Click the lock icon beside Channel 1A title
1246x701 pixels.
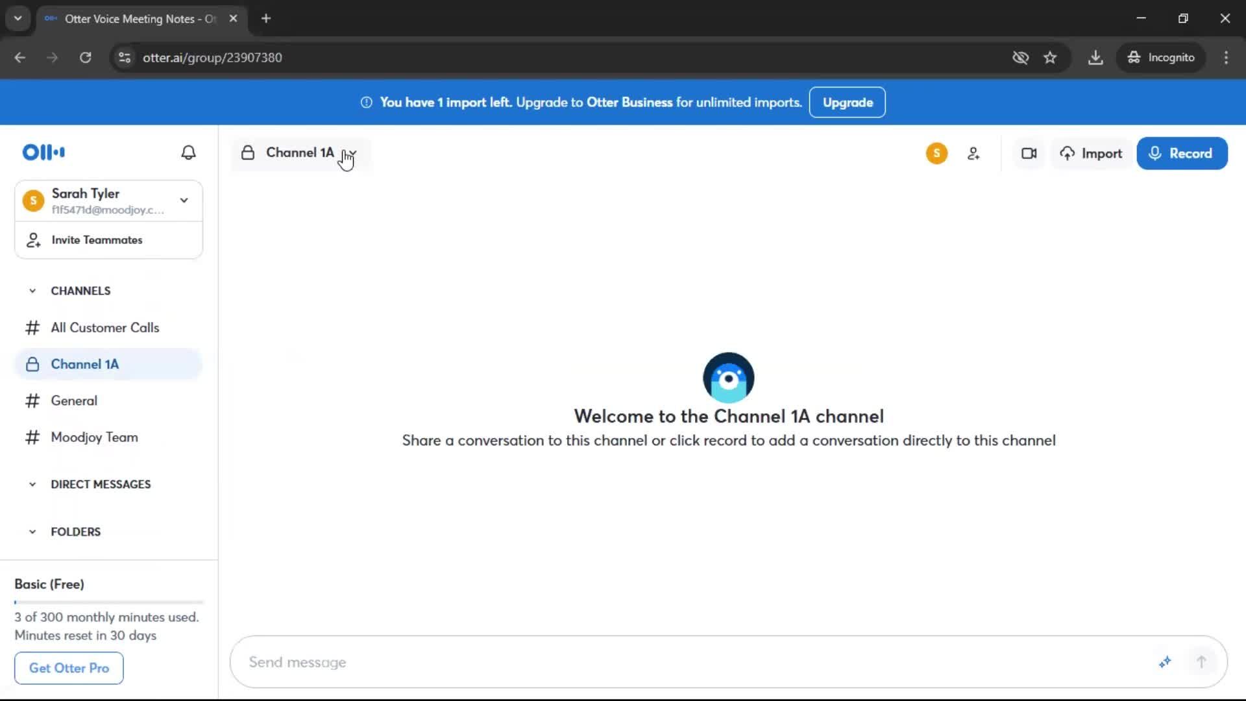pos(248,153)
